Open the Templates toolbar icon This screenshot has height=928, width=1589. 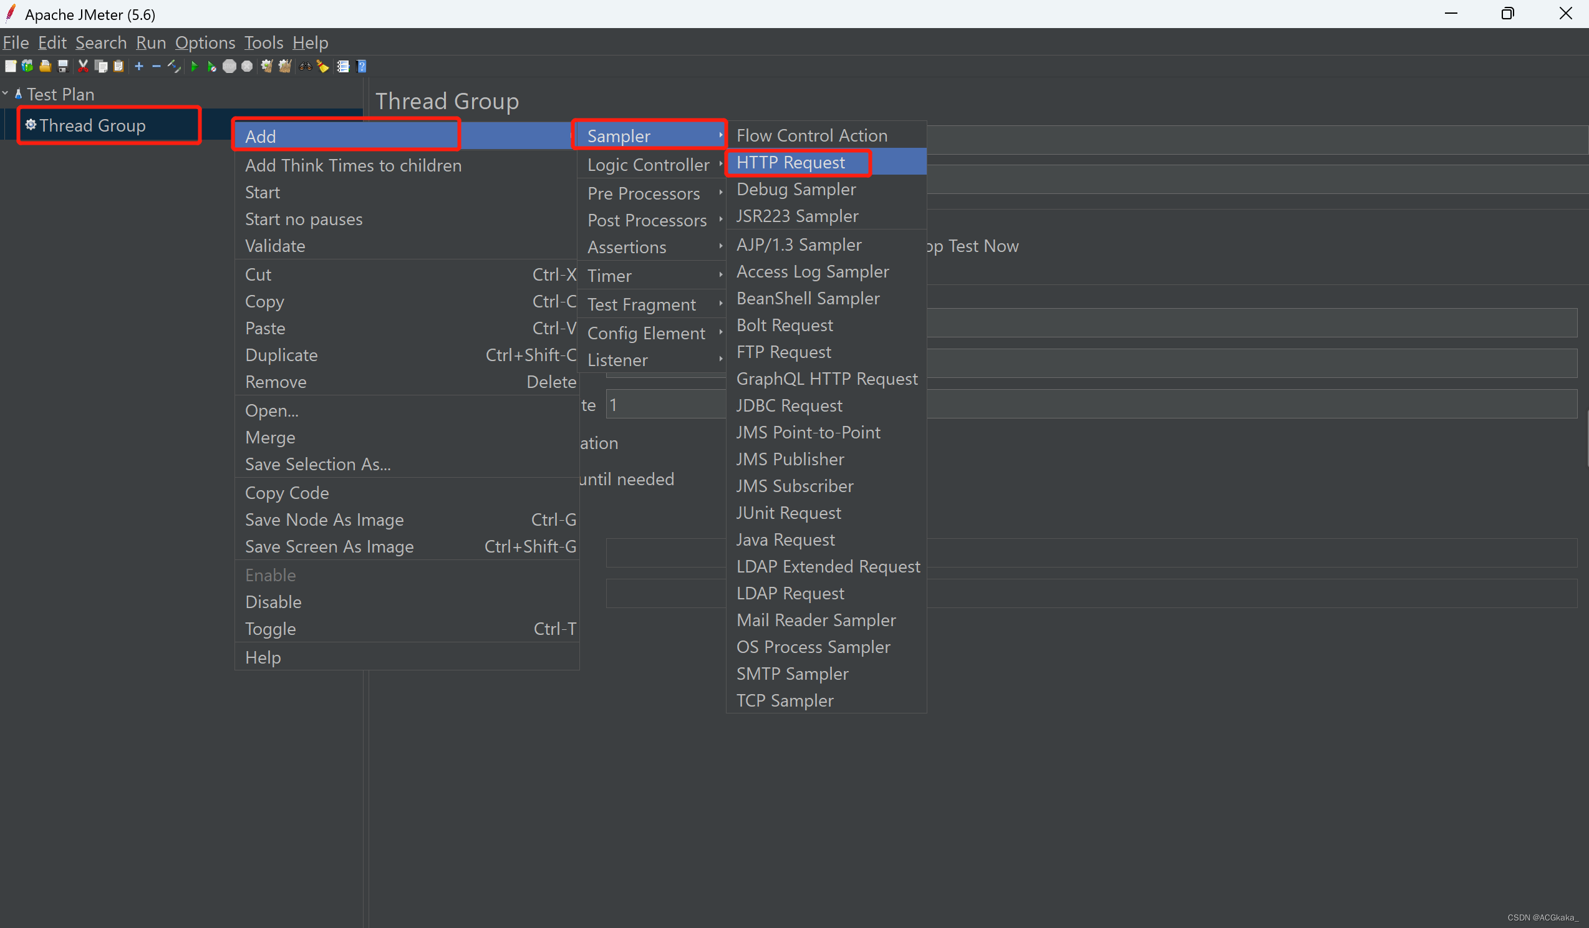click(x=27, y=66)
